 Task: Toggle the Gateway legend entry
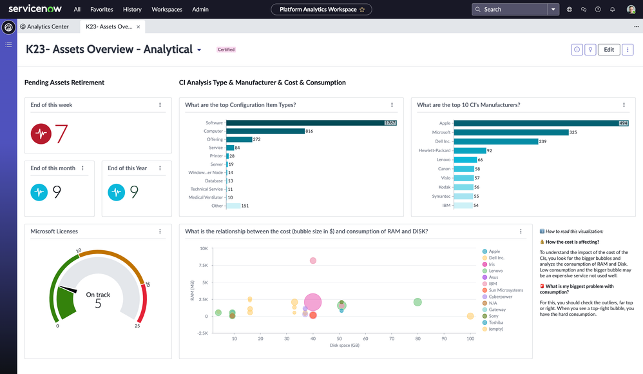click(494, 310)
